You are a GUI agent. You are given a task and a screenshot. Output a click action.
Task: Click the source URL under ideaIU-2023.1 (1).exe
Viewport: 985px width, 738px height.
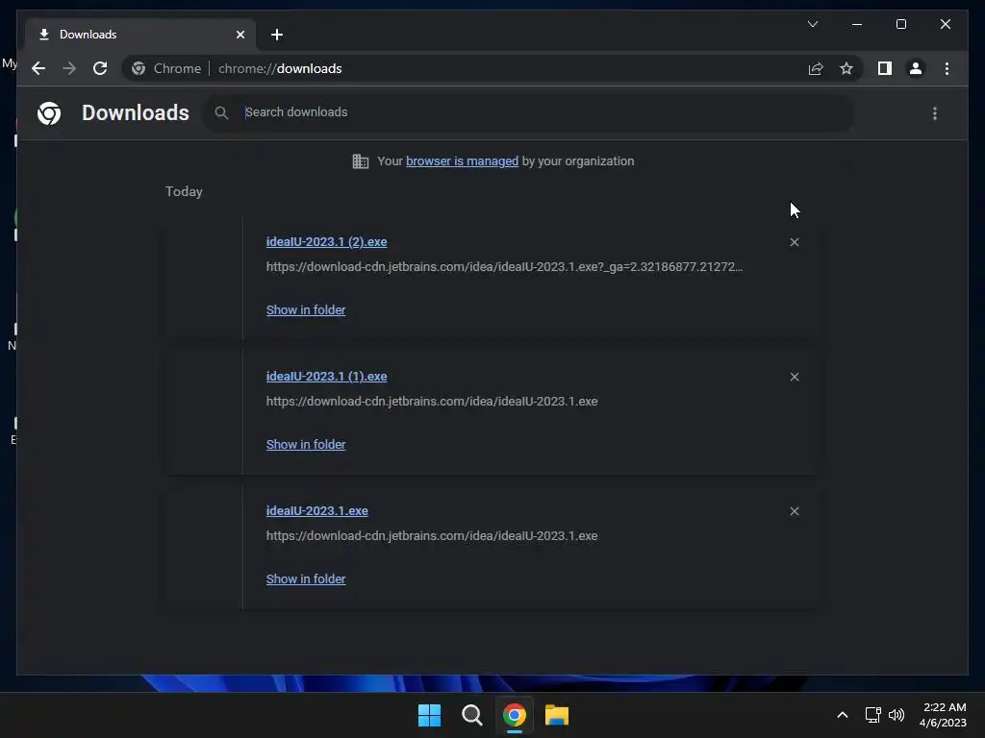tap(432, 402)
